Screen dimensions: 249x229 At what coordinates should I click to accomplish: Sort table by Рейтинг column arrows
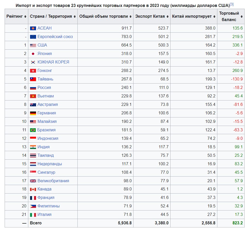pos(25,16)
